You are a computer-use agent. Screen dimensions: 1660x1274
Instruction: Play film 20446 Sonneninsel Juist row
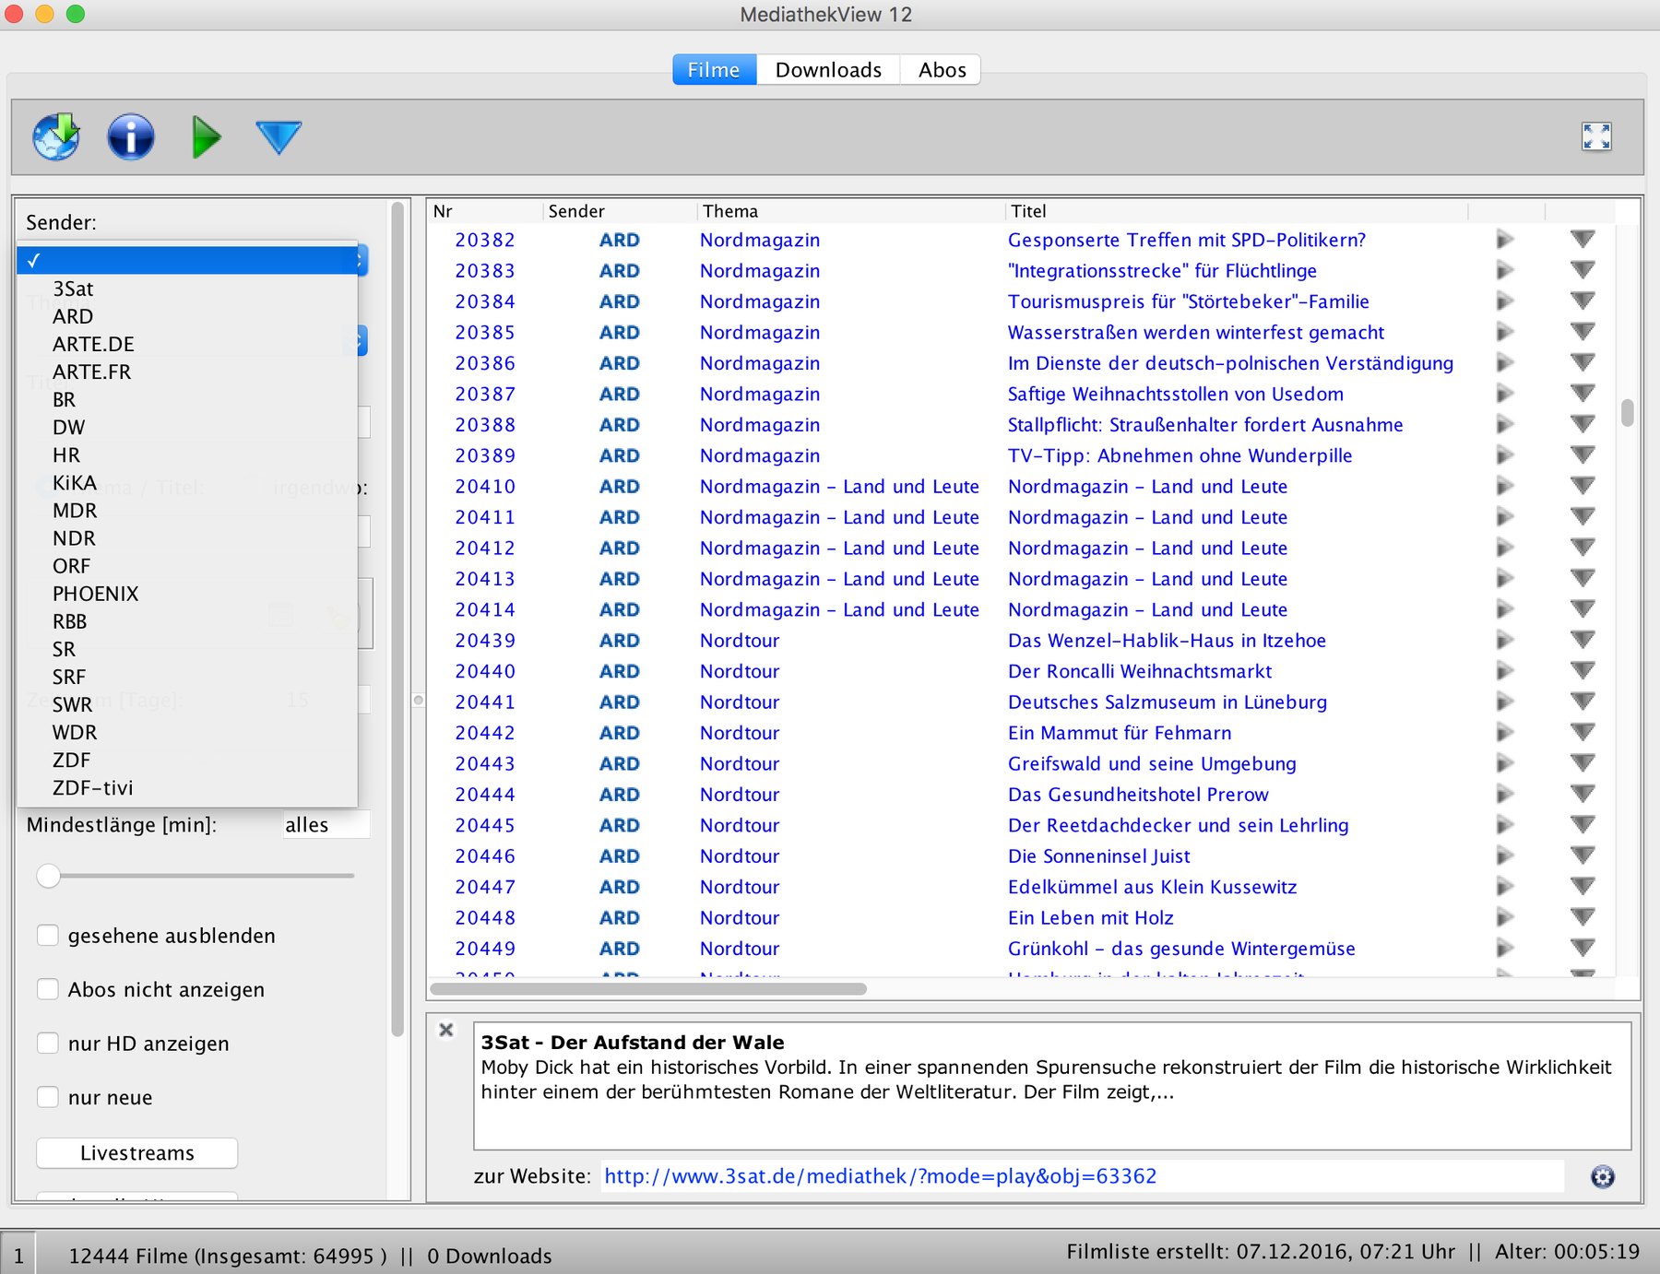1504,855
